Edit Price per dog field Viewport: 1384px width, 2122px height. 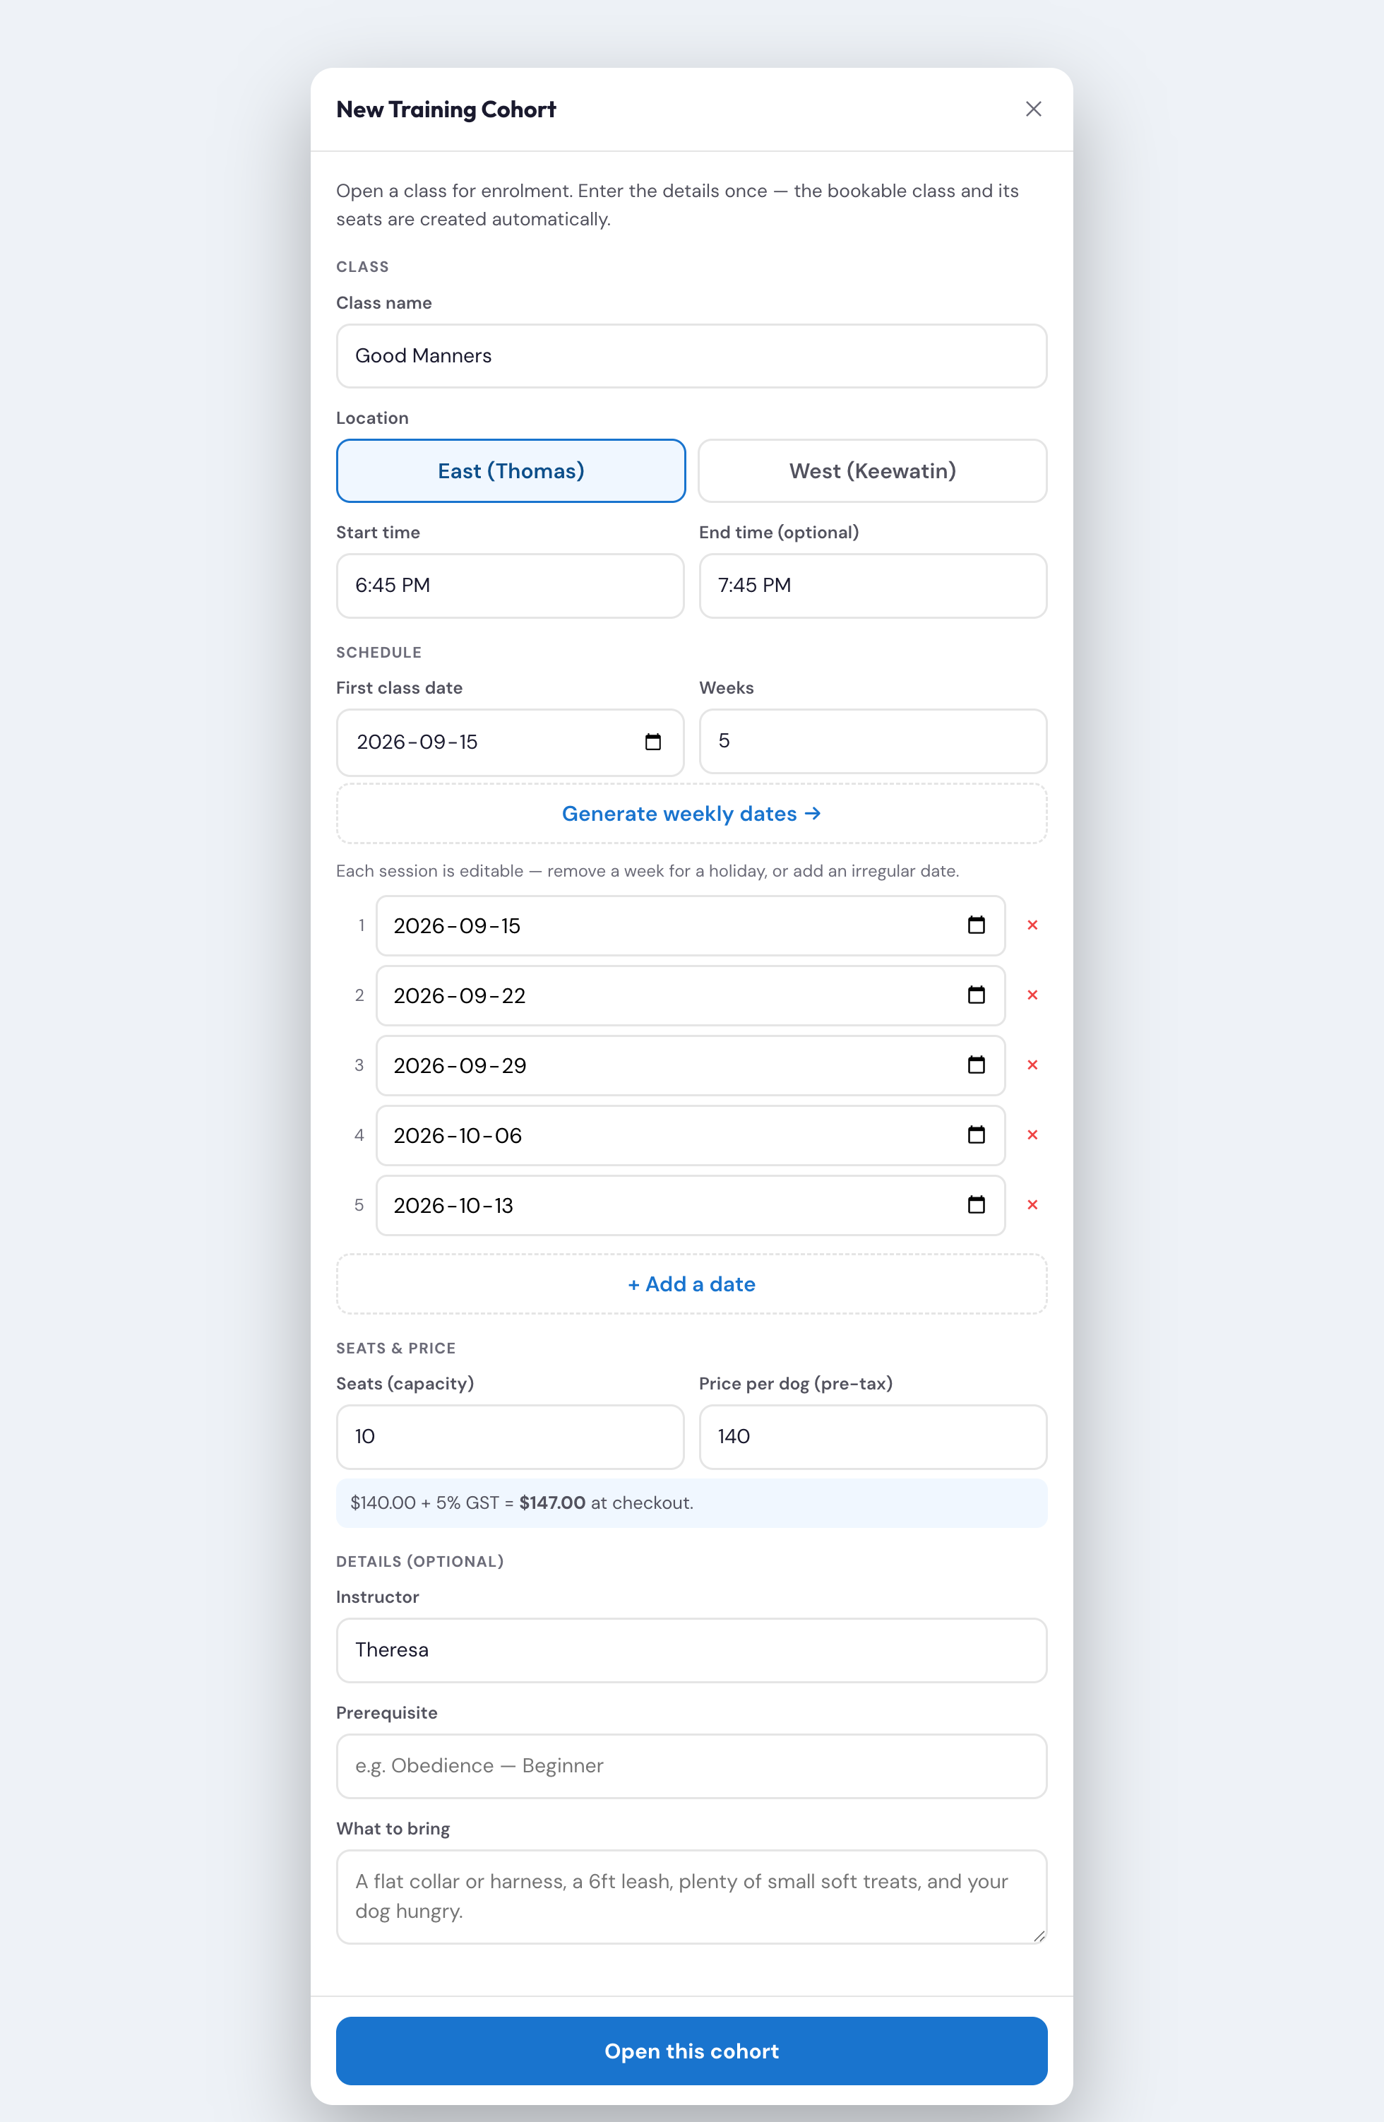[873, 1436]
